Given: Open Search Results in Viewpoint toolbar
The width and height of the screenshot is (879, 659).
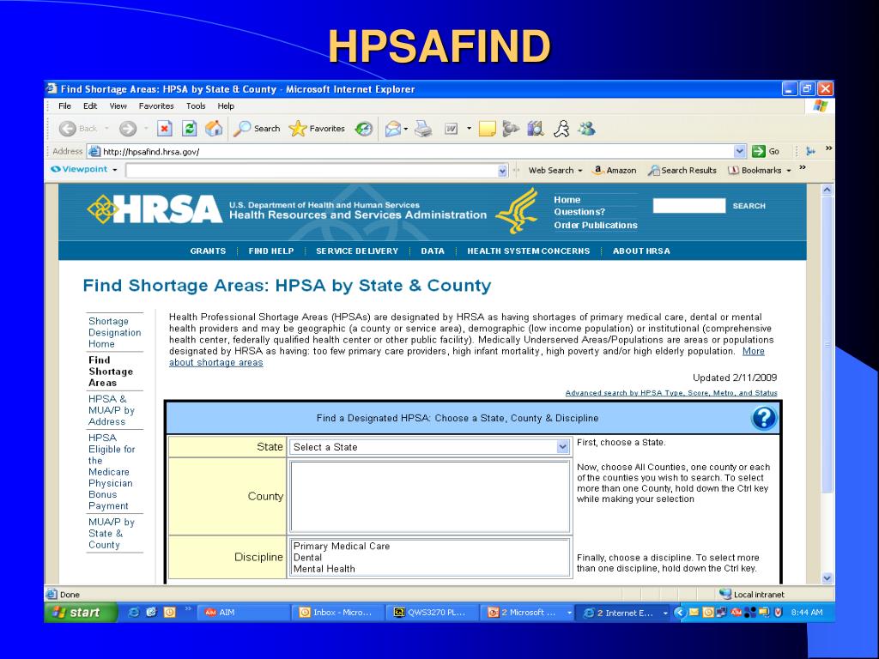Looking at the screenshot, I should coord(682,171).
